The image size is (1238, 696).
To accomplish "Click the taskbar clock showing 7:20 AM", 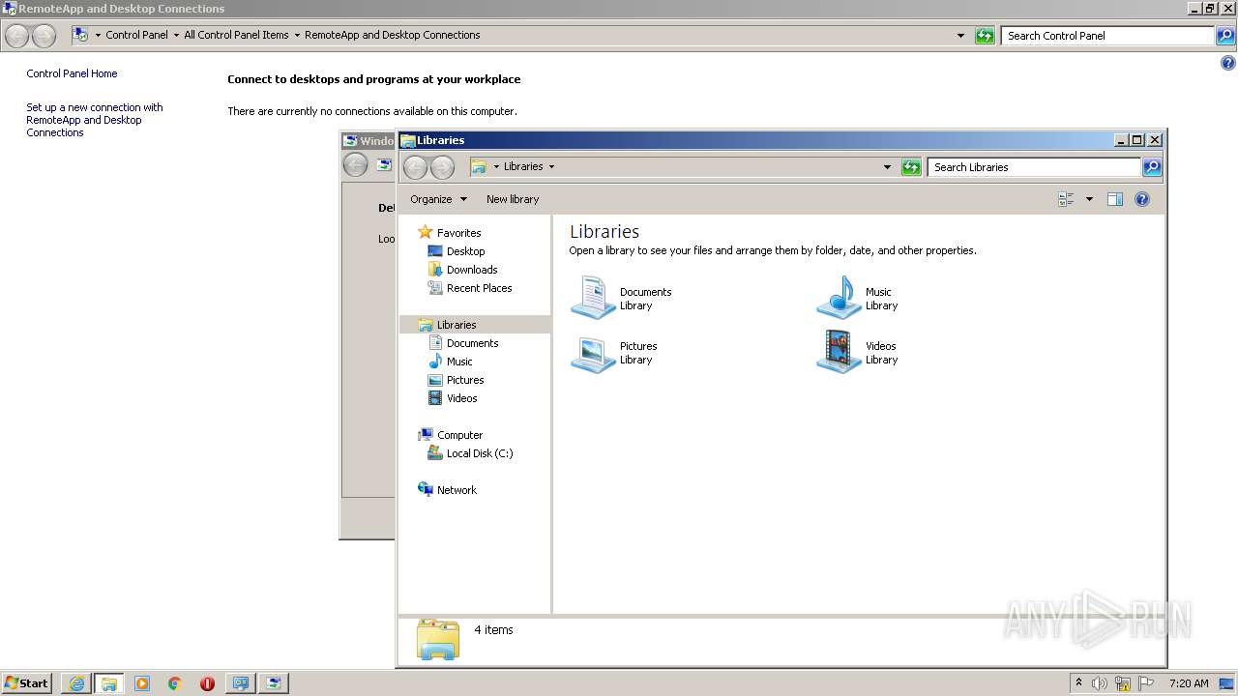I will (1189, 683).
